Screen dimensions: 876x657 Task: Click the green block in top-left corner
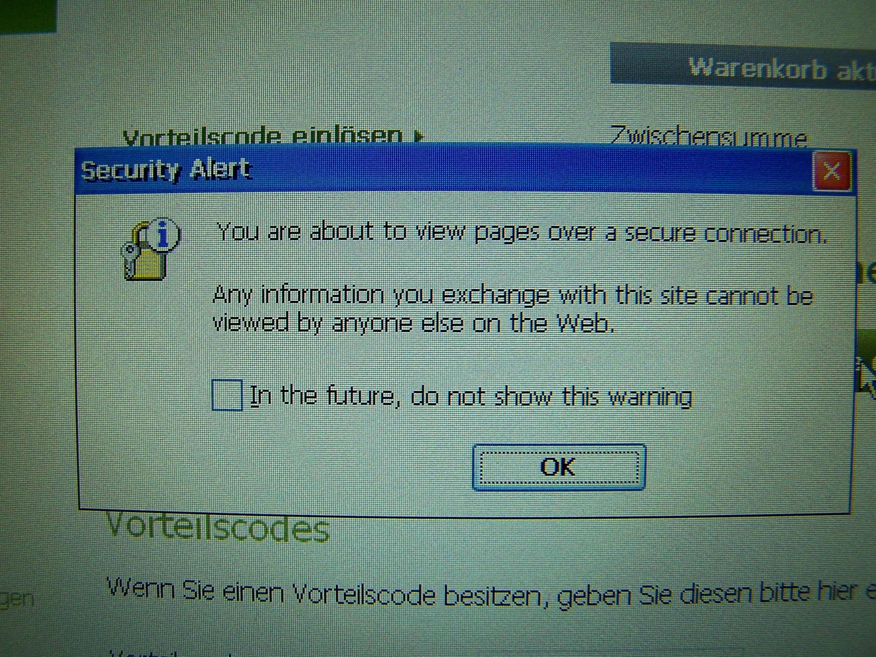point(28,16)
